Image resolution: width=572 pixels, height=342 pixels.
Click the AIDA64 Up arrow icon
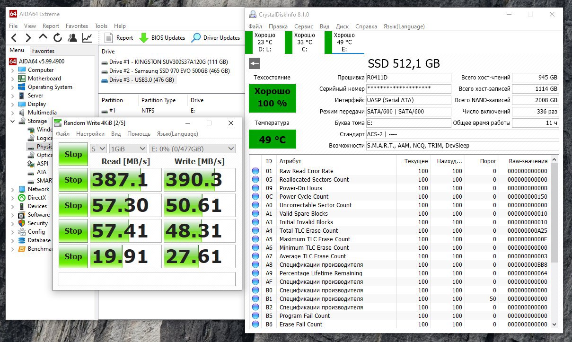tap(43, 37)
